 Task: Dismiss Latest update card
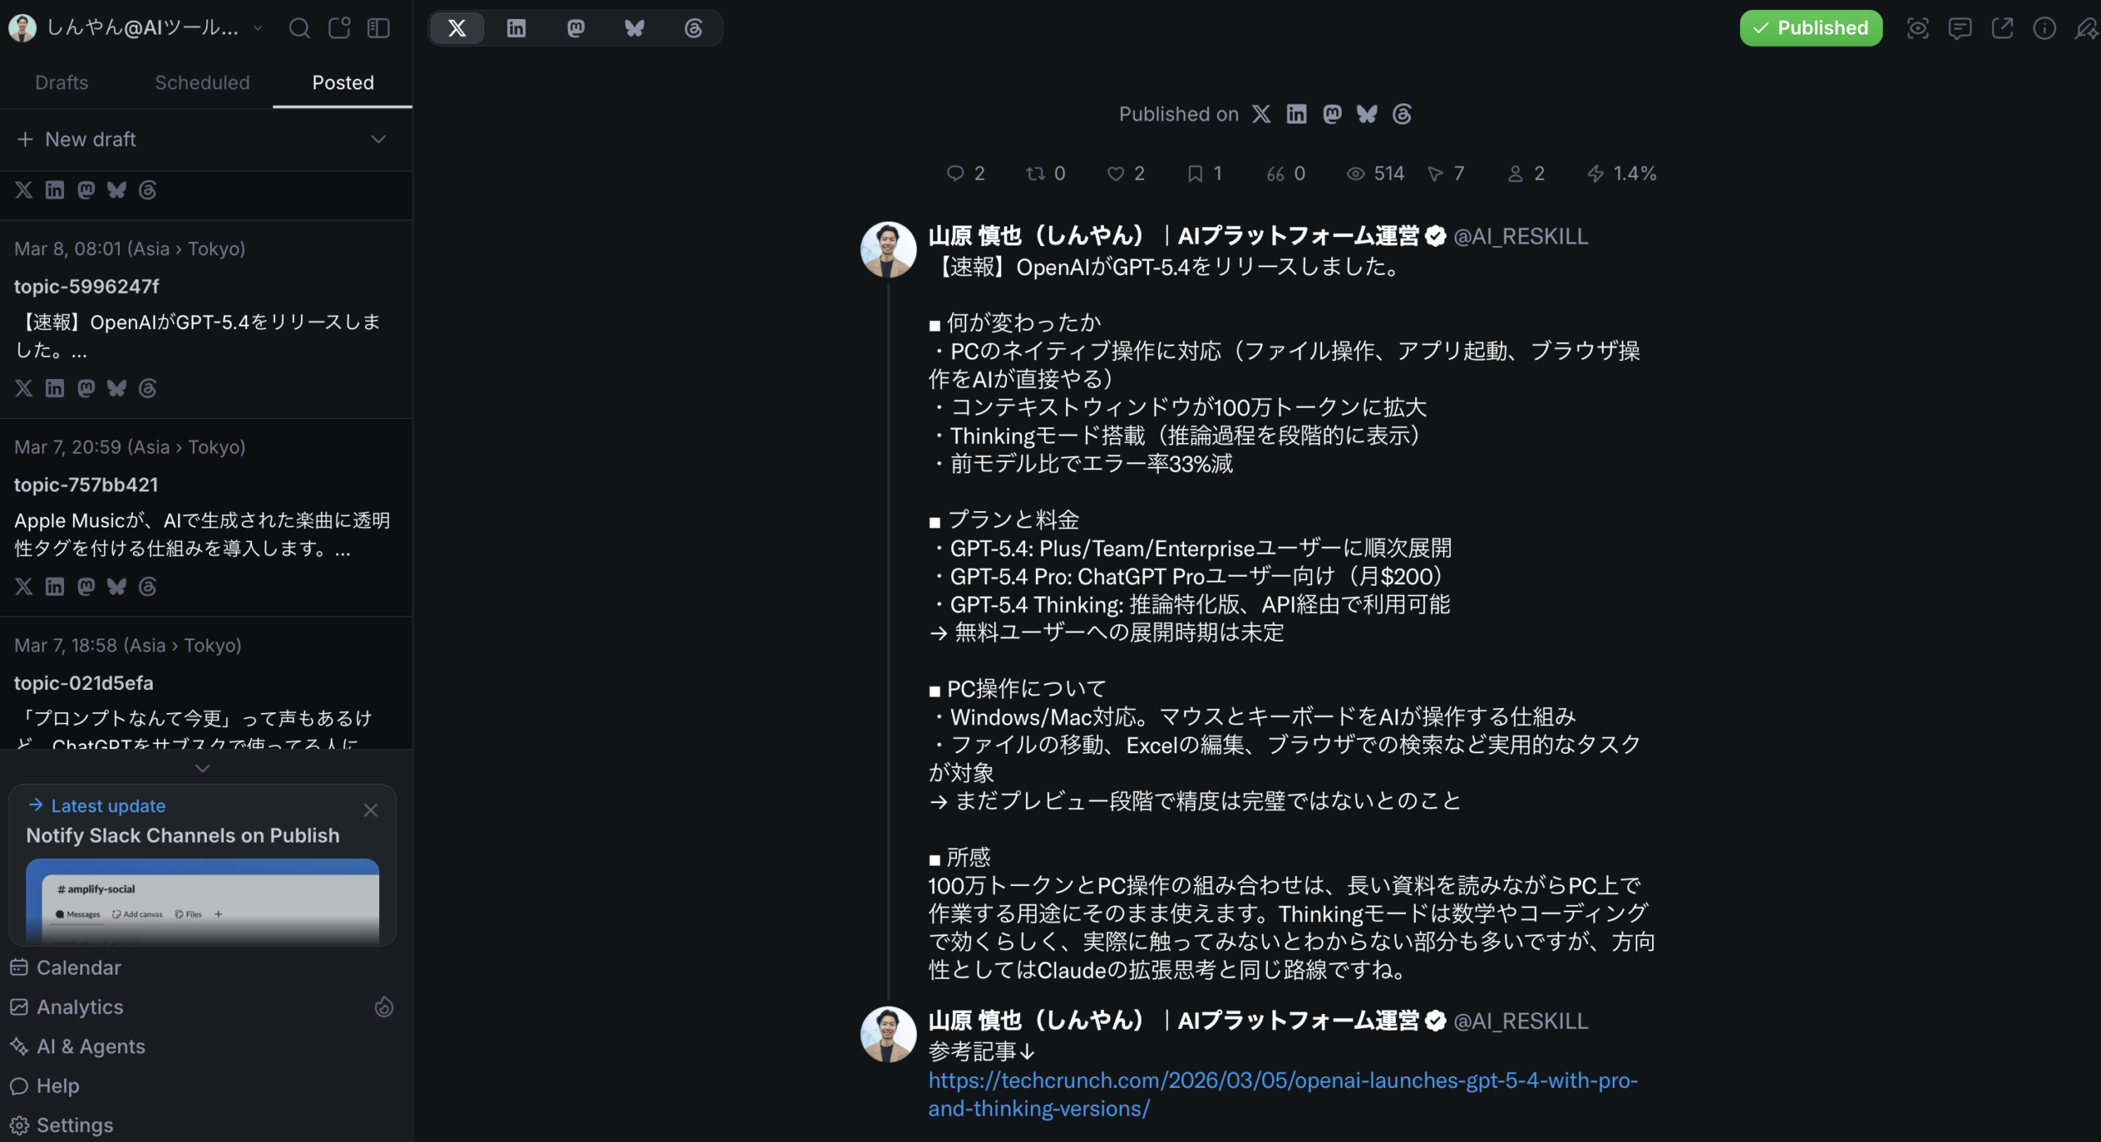(371, 811)
